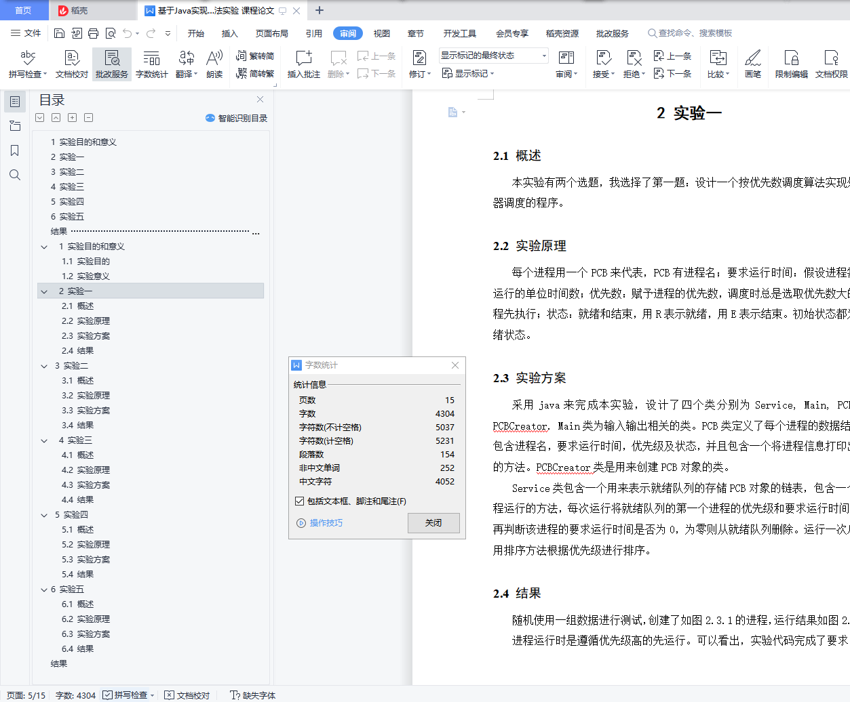Image resolution: width=850 pixels, height=702 pixels.
Task: Collapse the '5 实验四' tree node
Action: (44, 515)
